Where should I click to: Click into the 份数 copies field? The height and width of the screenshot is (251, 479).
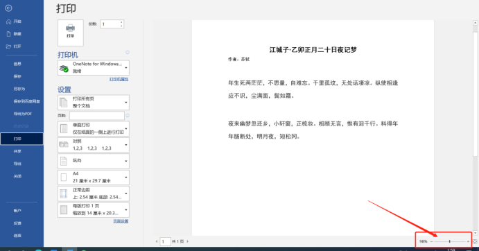(110, 24)
